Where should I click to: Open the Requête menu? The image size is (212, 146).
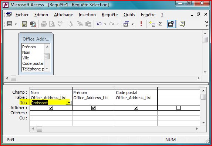[x=110, y=15]
